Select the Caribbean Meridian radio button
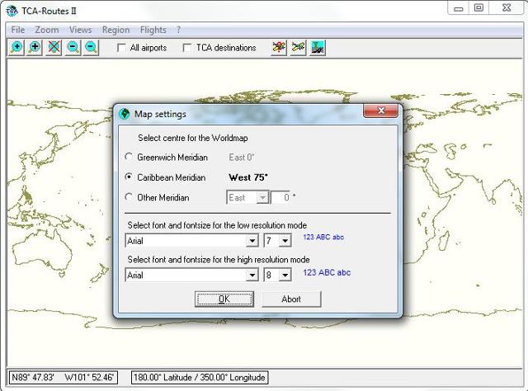The height and width of the screenshot is (391, 528). 129,177
